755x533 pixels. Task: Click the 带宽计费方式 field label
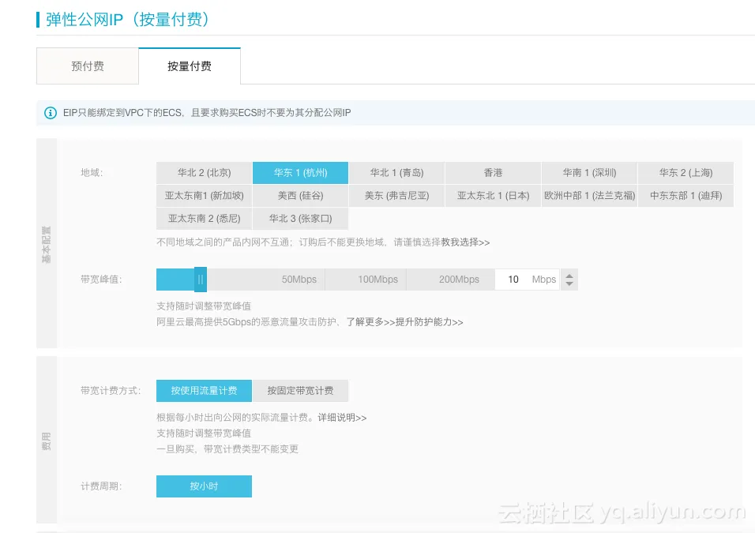point(111,391)
